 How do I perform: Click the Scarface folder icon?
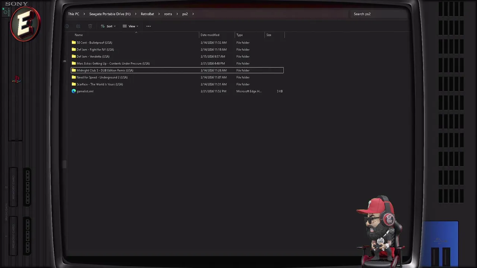[74, 84]
